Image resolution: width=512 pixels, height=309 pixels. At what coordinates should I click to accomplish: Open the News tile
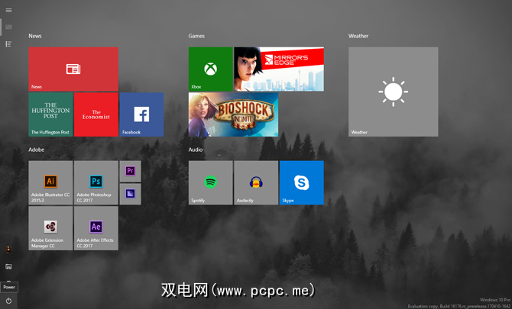tap(73, 69)
